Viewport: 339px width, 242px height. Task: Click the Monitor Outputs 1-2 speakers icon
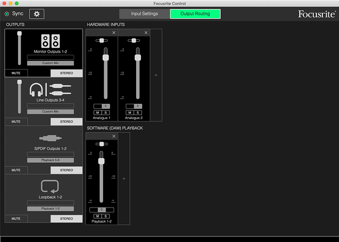(x=51, y=41)
